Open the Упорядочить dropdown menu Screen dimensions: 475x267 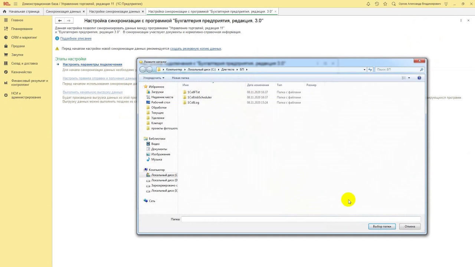[x=154, y=78]
